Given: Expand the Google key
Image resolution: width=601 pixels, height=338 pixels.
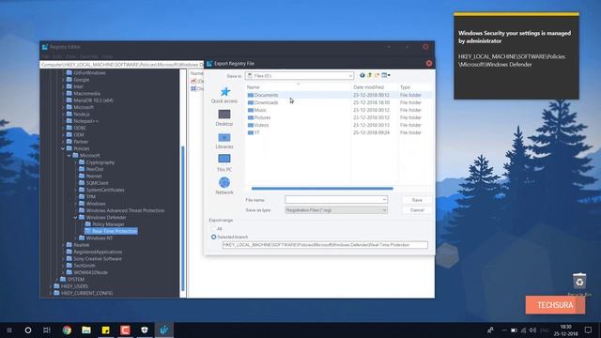Looking at the screenshot, I should point(63,80).
